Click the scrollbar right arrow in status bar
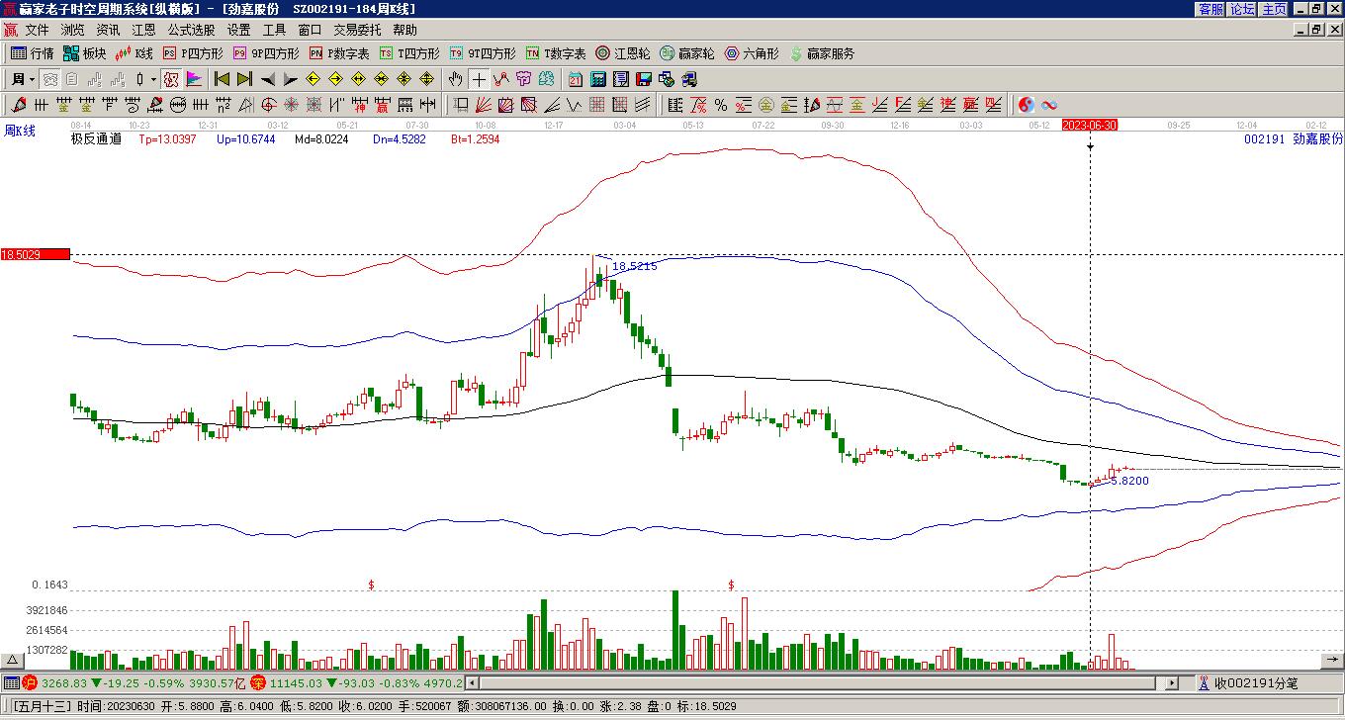 (x=1173, y=683)
